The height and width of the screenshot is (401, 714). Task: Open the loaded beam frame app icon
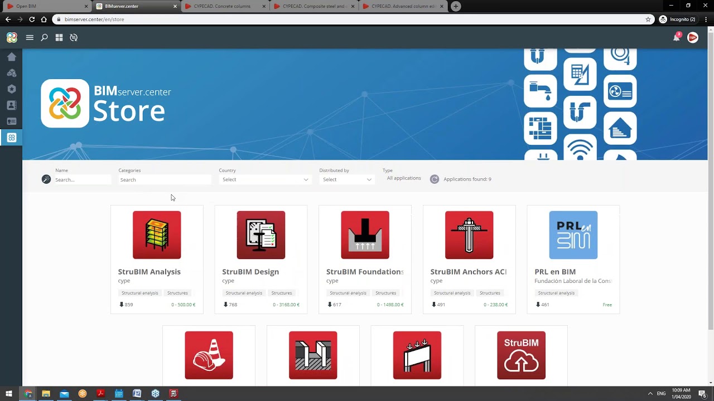tap(417, 355)
